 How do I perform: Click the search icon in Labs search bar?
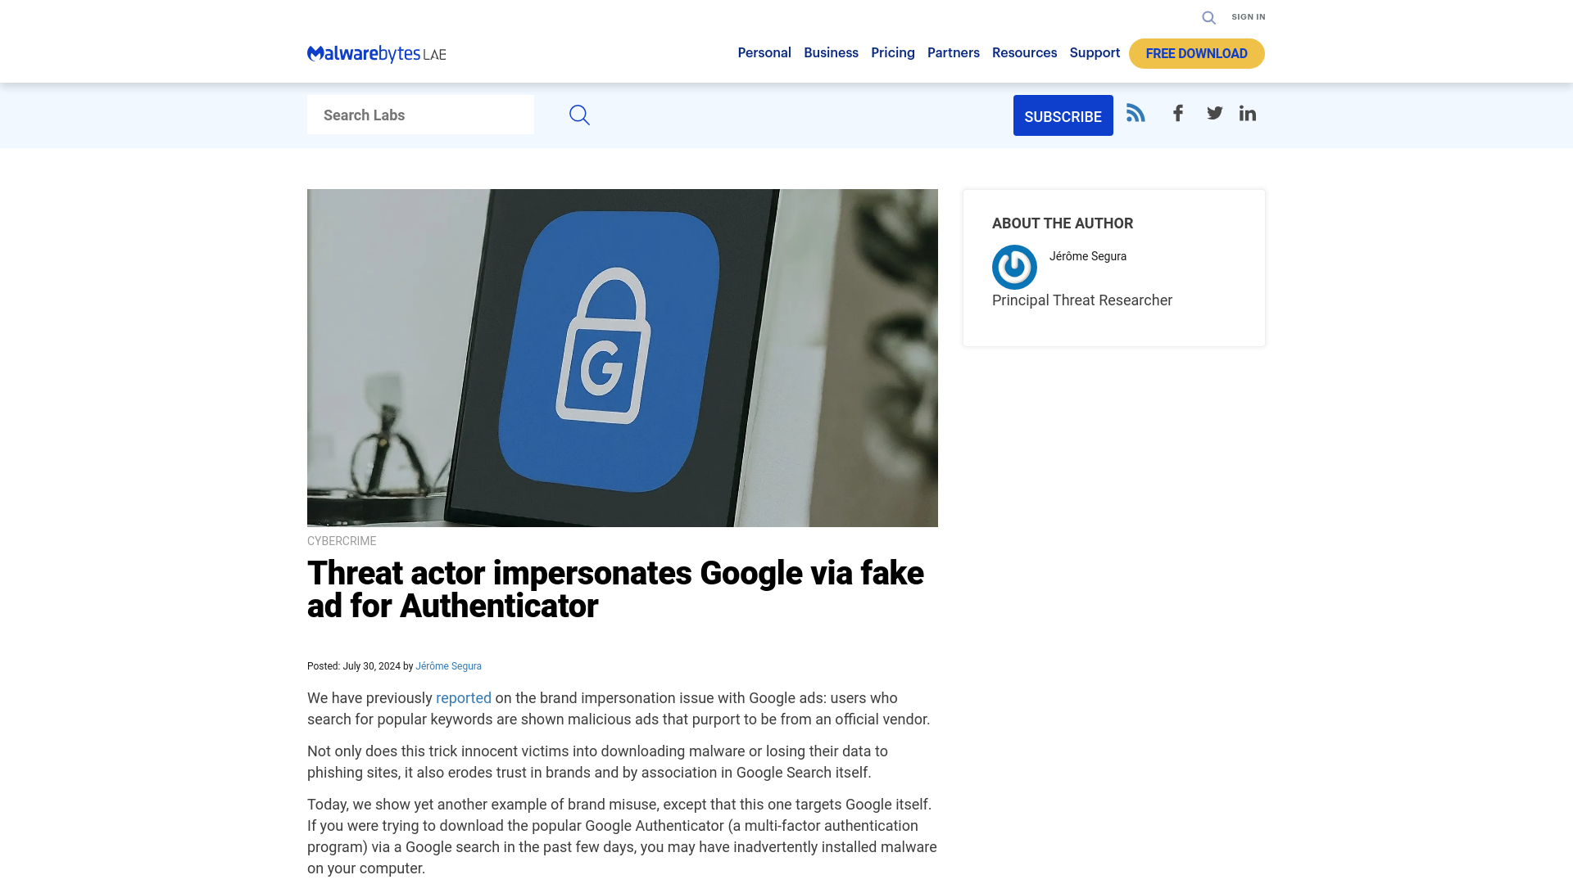(579, 115)
